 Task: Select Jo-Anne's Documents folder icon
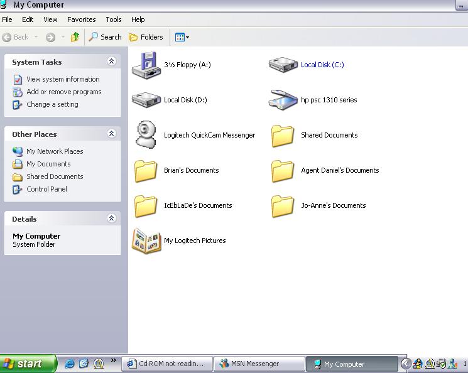283,206
